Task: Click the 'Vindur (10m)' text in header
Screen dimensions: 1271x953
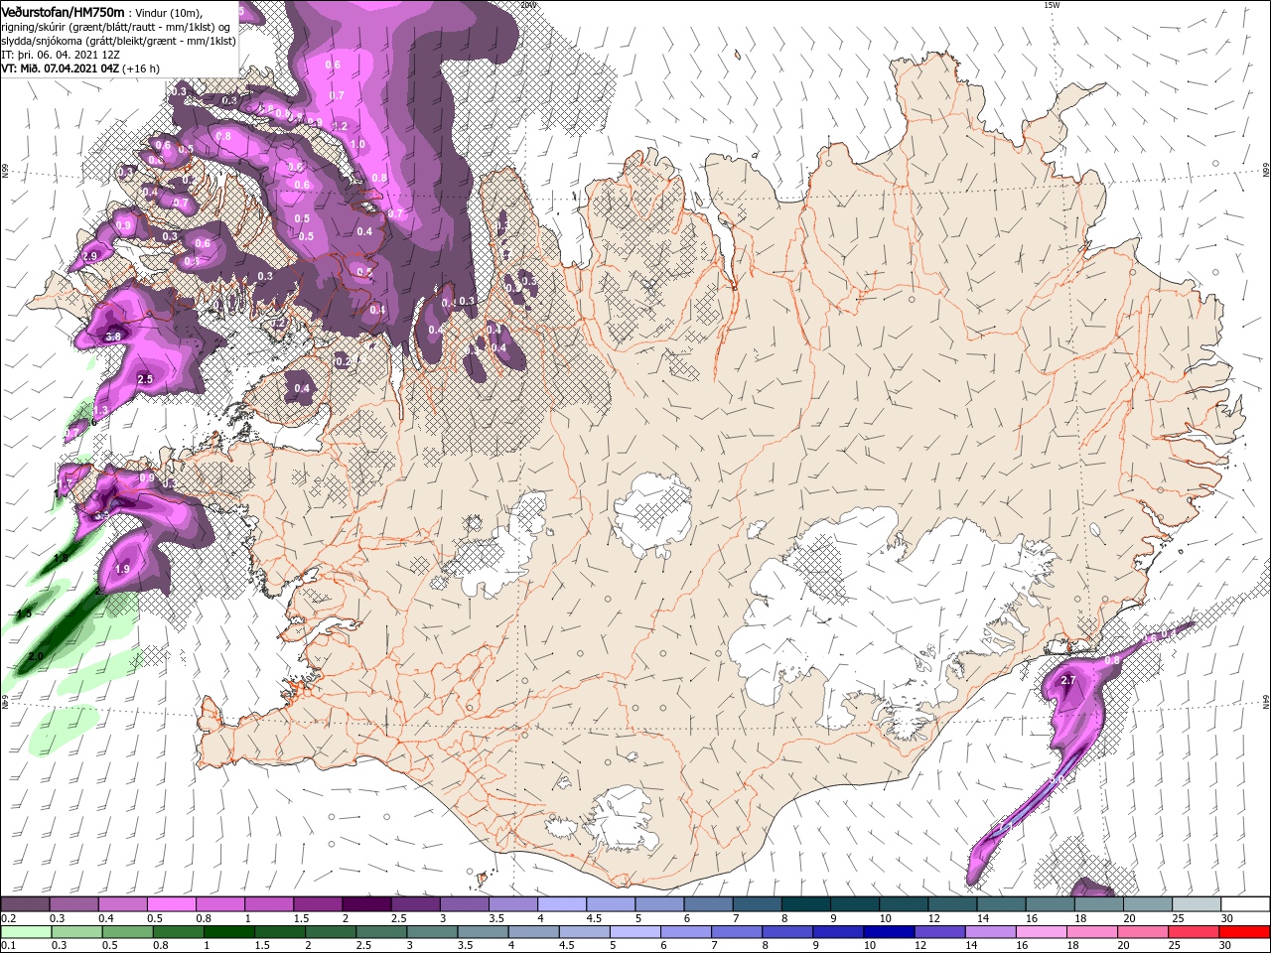Action: click(x=170, y=12)
